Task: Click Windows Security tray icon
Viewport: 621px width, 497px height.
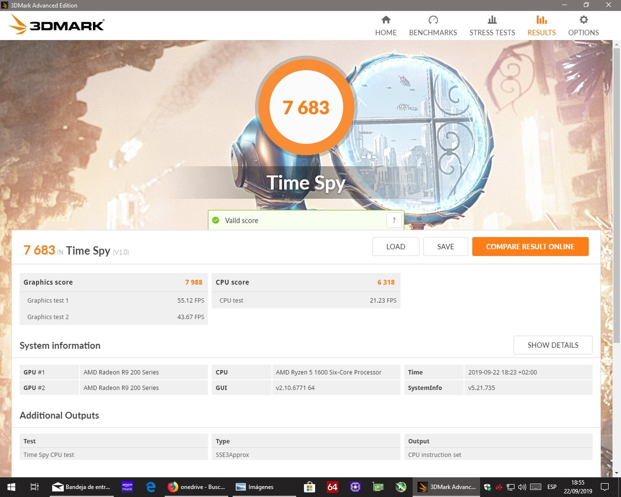Action: 487,487
